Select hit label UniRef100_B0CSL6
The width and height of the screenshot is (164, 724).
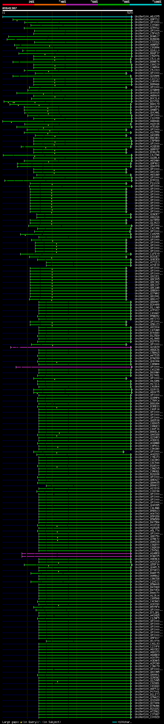[x=147, y=98]
